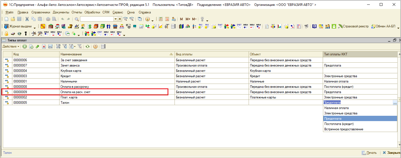
Task: Open filter history dropdown arrow
Action: click(x=74, y=46)
